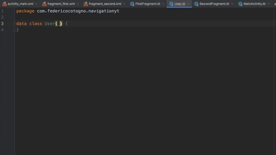This screenshot has width=276, height=155.
Task: Open the FirstFragment.kt tab
Action: [147, 4]
